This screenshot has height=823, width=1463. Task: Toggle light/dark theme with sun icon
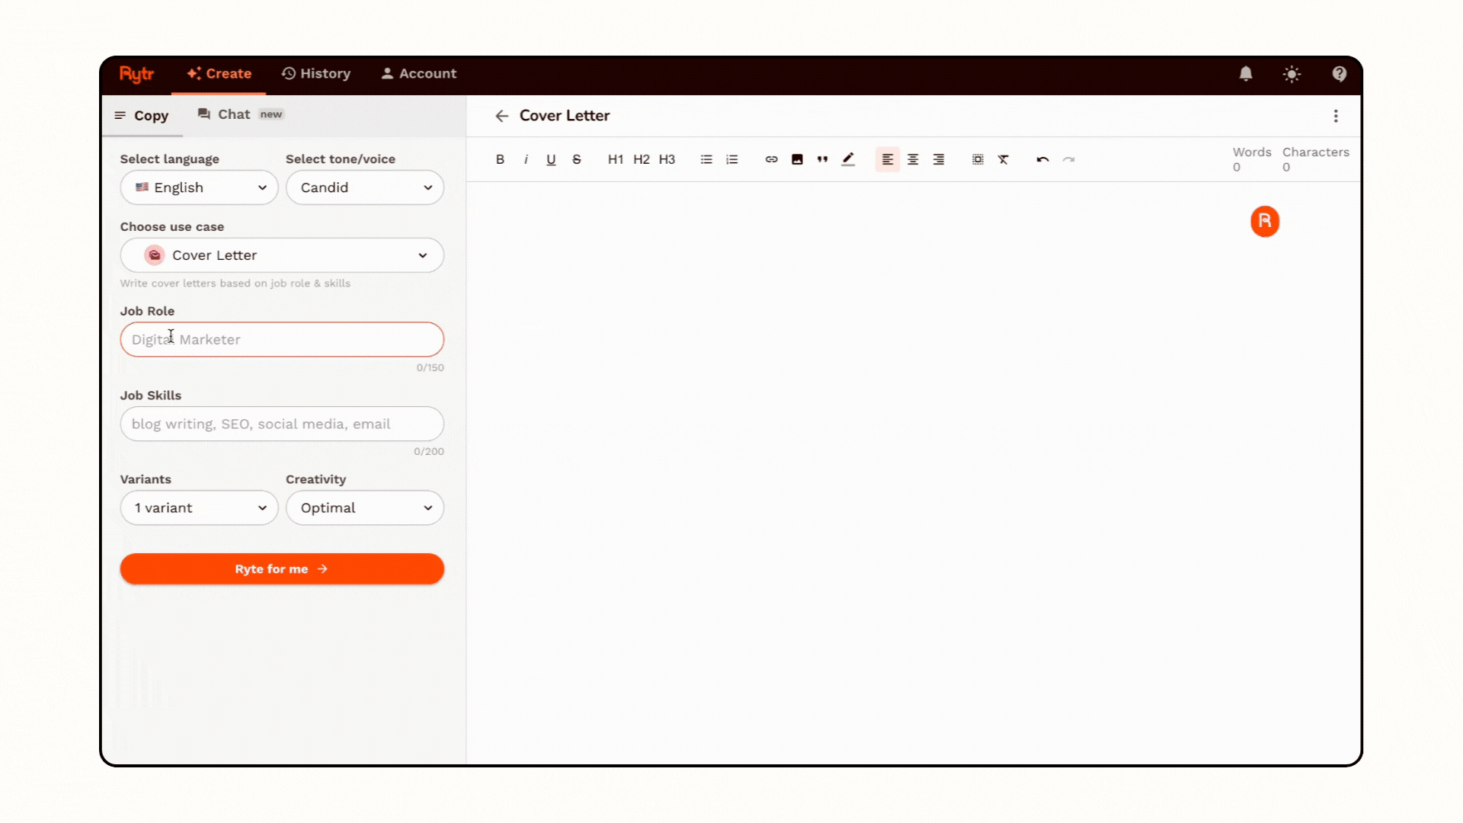tap(1292, 74)
